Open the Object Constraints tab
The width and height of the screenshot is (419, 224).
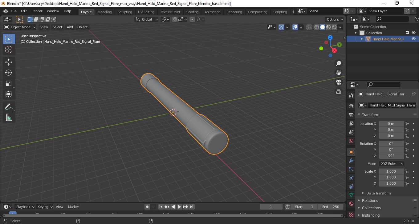pyautogui.click(x=351, y=186)
